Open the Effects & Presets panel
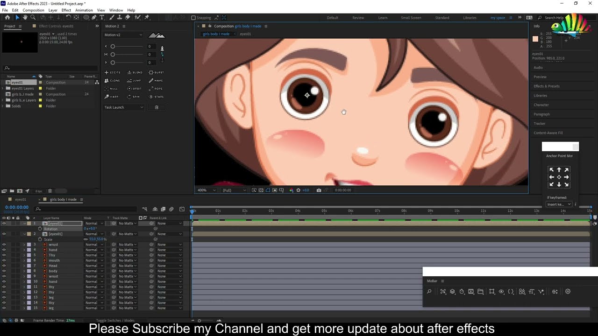This screenshot has width=598, height=336. [547, 86]
